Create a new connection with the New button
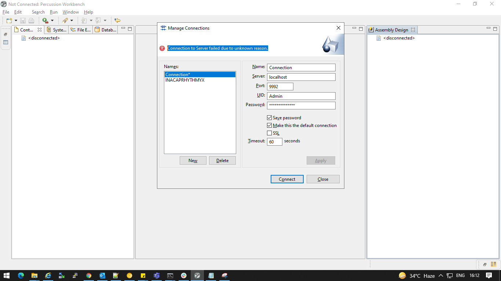The image size is (501, 281). coord(193,160)
